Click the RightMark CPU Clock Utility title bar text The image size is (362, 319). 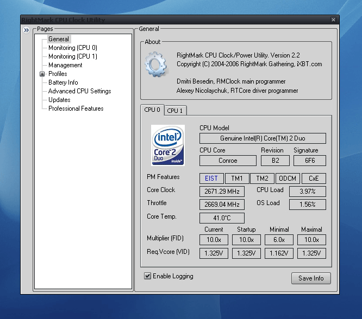point(63,20)
